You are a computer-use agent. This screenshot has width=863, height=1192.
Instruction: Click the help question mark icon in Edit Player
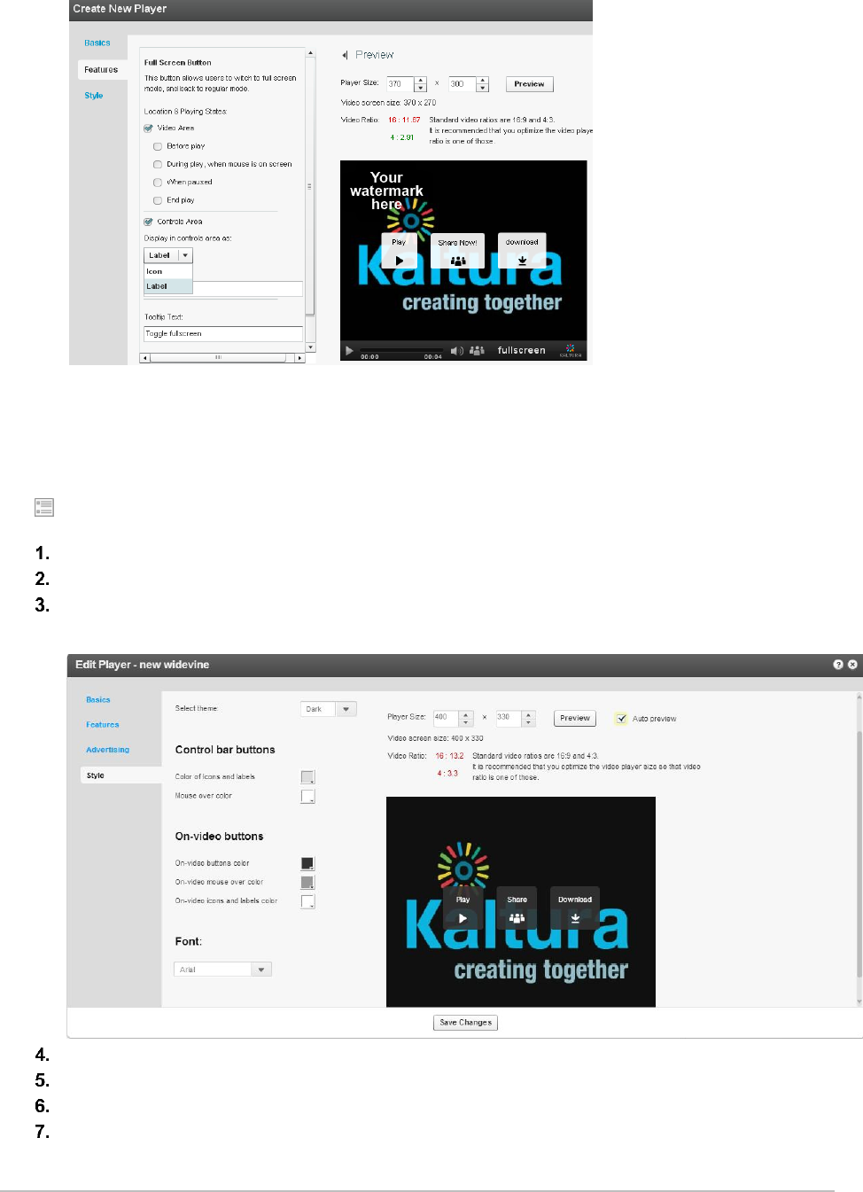click(x=838, y=665)
